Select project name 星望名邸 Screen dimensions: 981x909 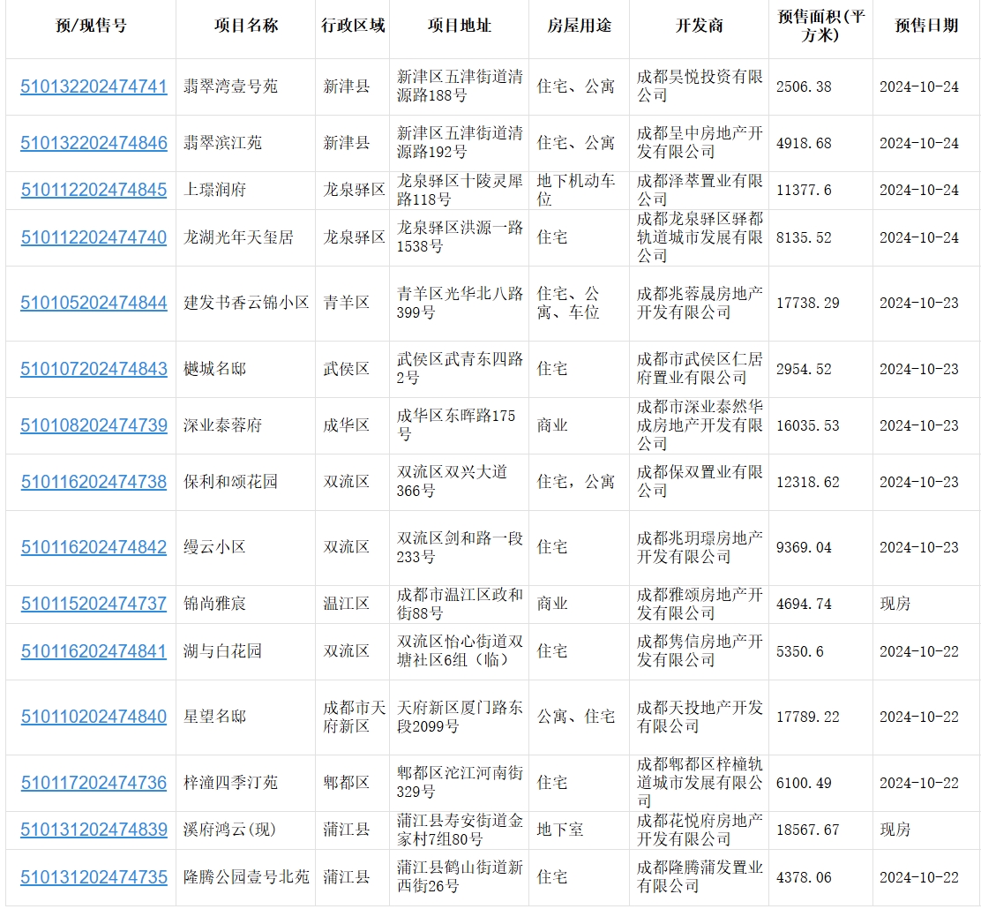click(214, 717)
